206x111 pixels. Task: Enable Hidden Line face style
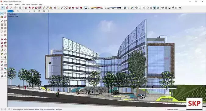coord(147,8)
